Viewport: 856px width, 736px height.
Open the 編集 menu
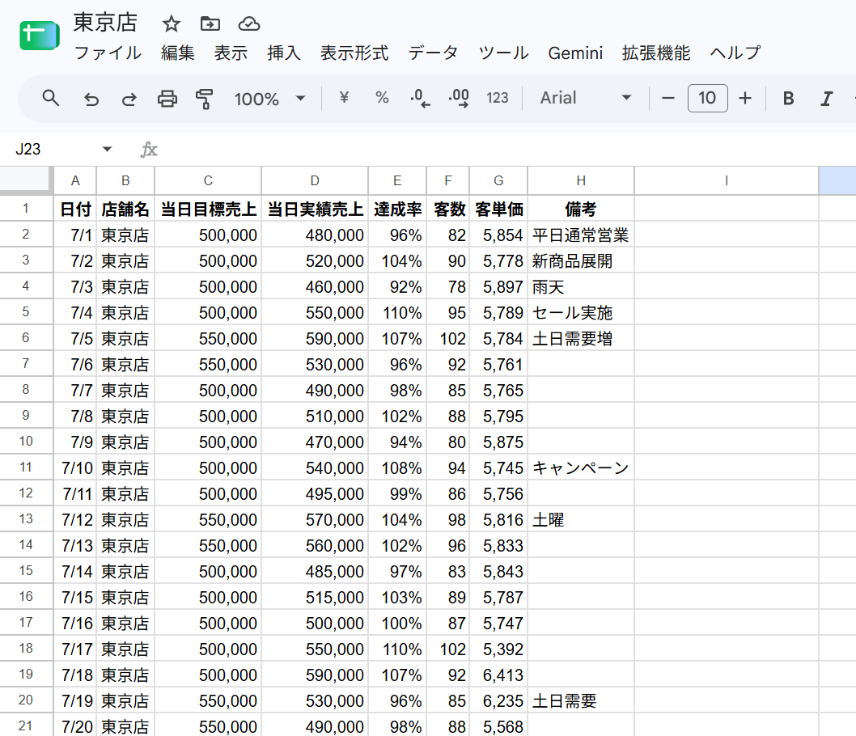click(177, 53)
